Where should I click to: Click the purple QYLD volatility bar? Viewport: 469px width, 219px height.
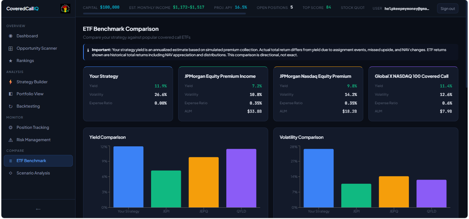pos(431,194)
